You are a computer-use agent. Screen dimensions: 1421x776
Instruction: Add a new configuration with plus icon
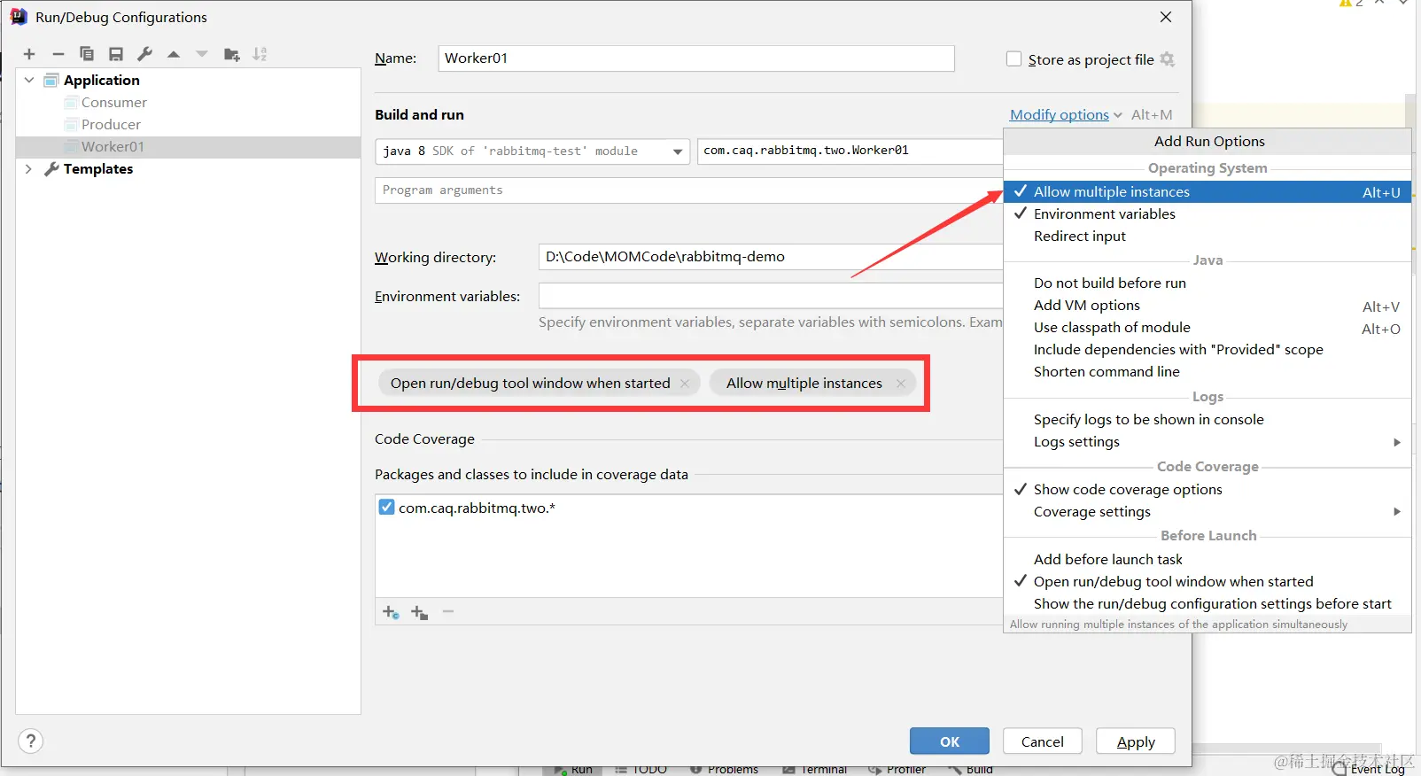[x=29, y=54]
